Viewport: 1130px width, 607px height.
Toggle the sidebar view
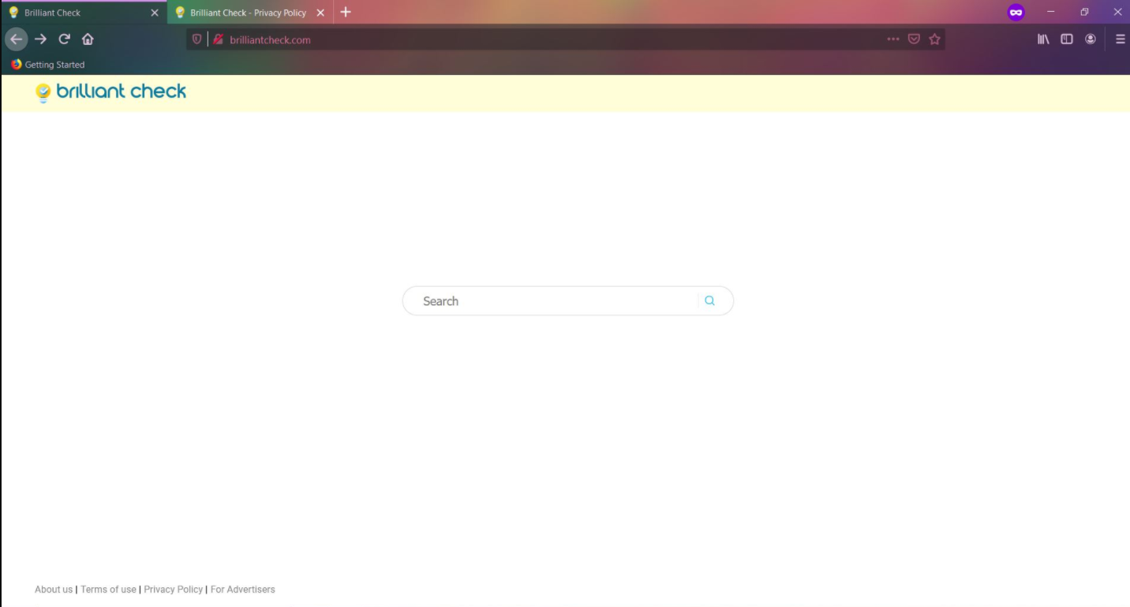coord(1067,39)
